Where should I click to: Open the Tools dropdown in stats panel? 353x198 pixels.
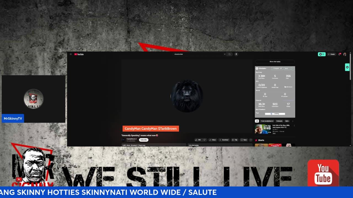[287, 68]
